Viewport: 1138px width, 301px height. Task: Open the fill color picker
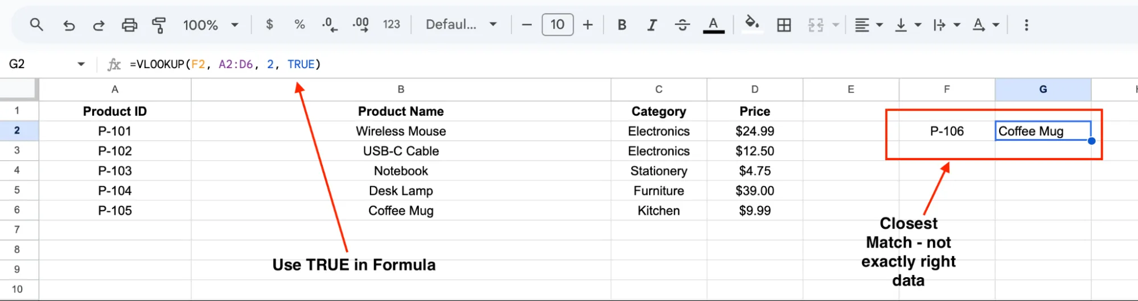click(x=752, y=24)
